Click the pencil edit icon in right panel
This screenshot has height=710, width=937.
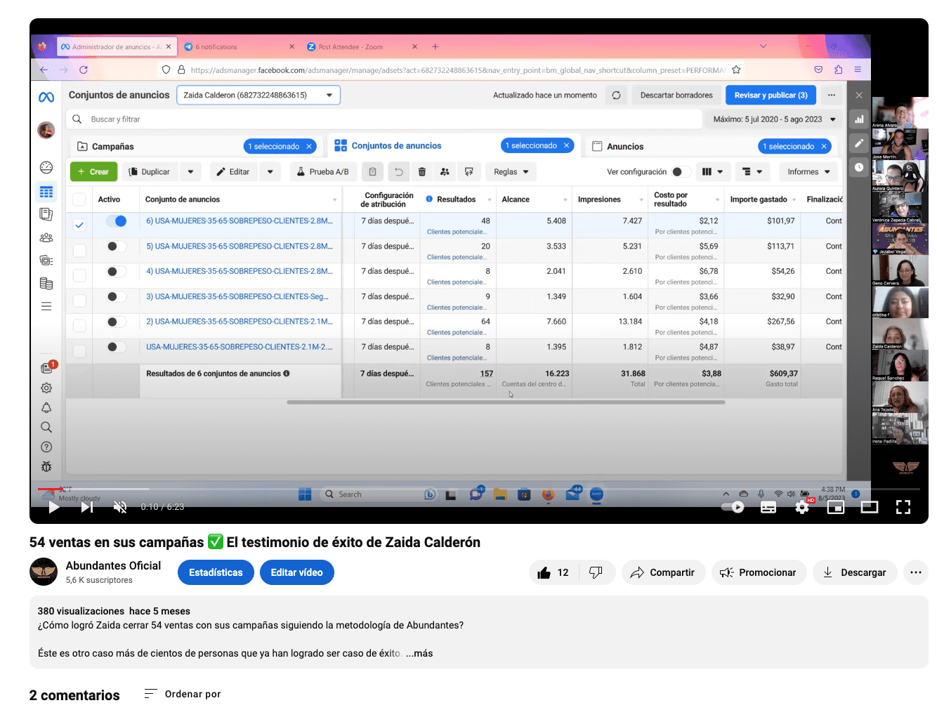tap(859, 143)
